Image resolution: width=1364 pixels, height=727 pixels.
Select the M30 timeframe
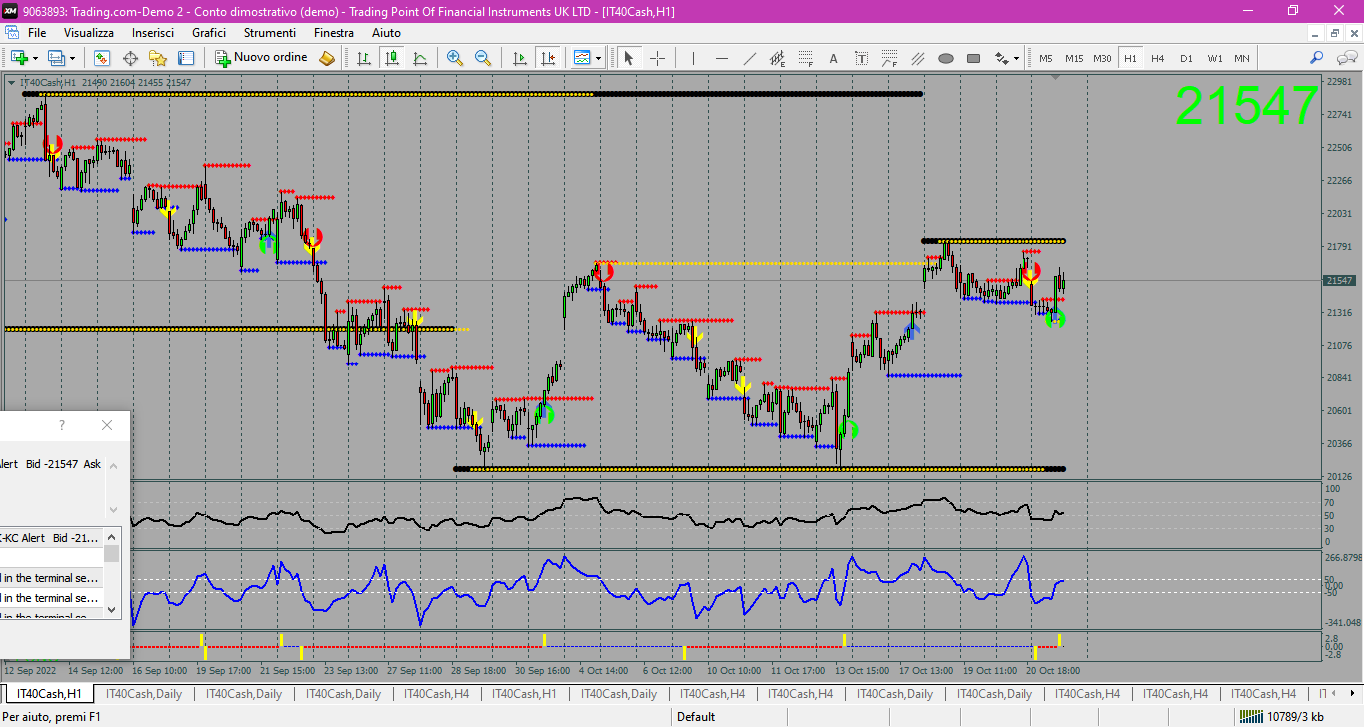pos(1102,58)
